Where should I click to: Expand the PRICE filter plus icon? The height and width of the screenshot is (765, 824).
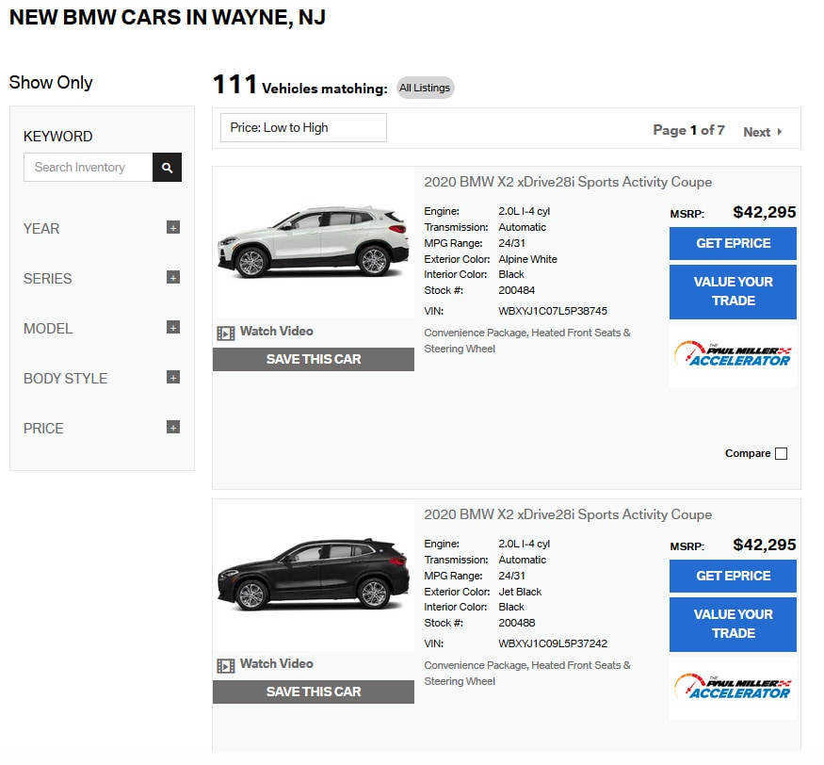pyautogui.click(x=173, y=427)
